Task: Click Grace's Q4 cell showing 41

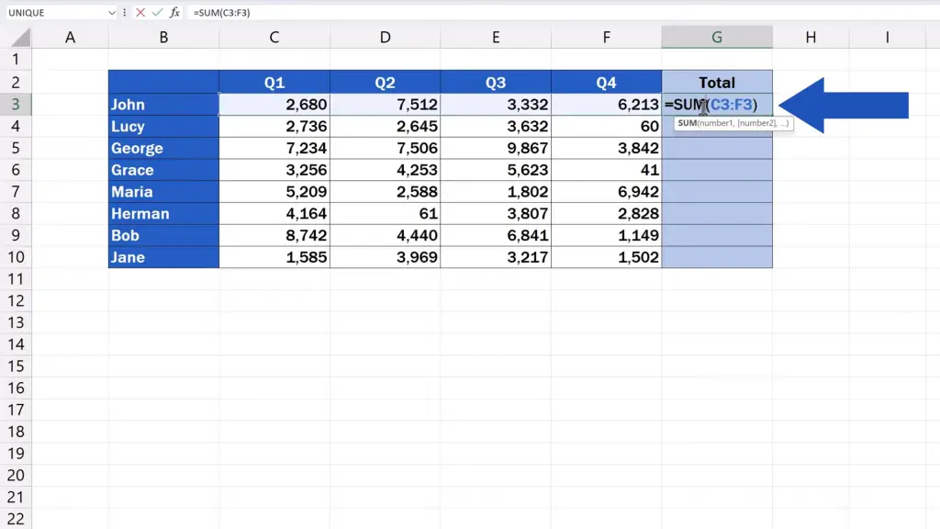Action: 607,170
